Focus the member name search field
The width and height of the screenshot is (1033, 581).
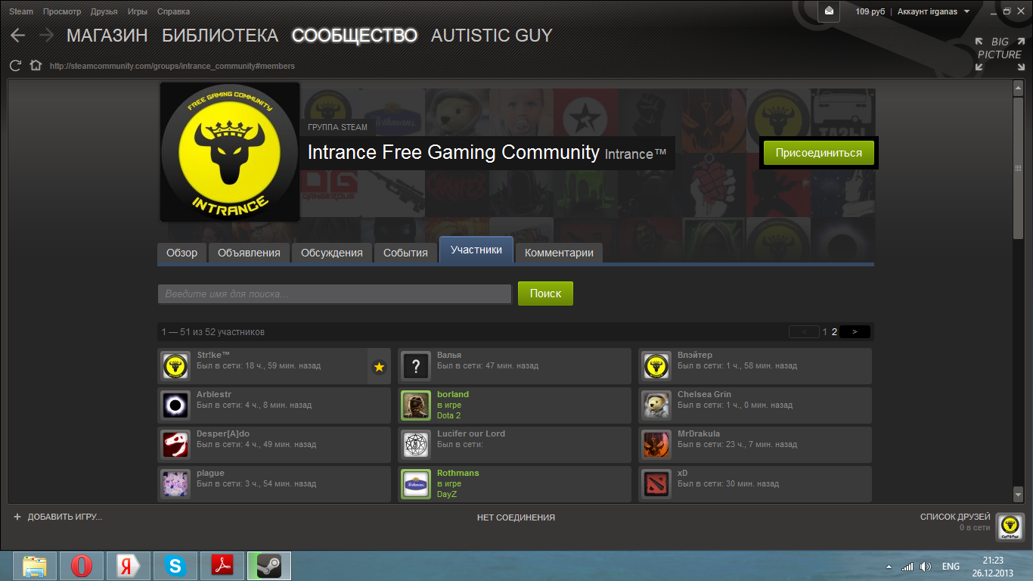(x=335, y=294)
